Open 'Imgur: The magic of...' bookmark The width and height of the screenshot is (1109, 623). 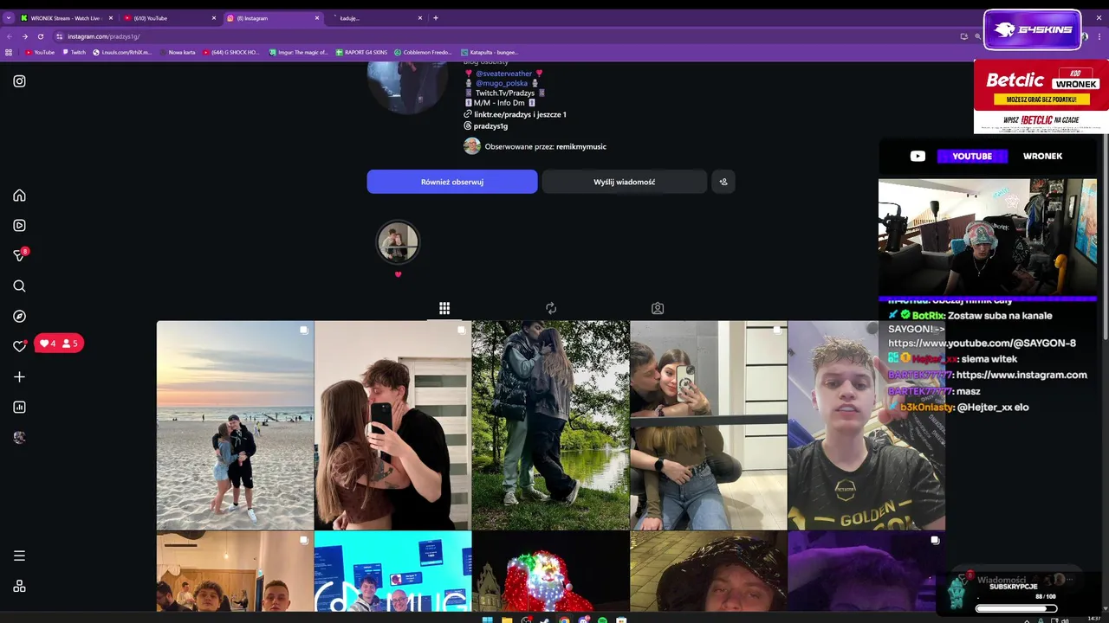(299, 52)
